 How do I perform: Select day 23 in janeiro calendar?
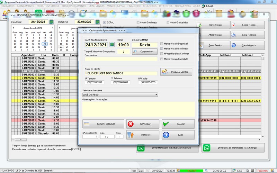(61, 47)
